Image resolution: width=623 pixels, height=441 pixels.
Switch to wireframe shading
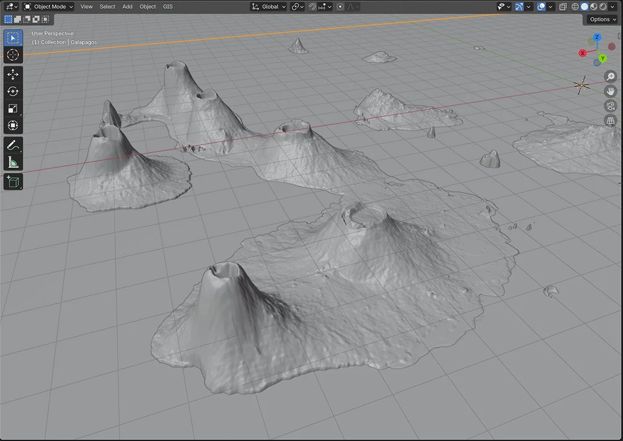[575, 7]
